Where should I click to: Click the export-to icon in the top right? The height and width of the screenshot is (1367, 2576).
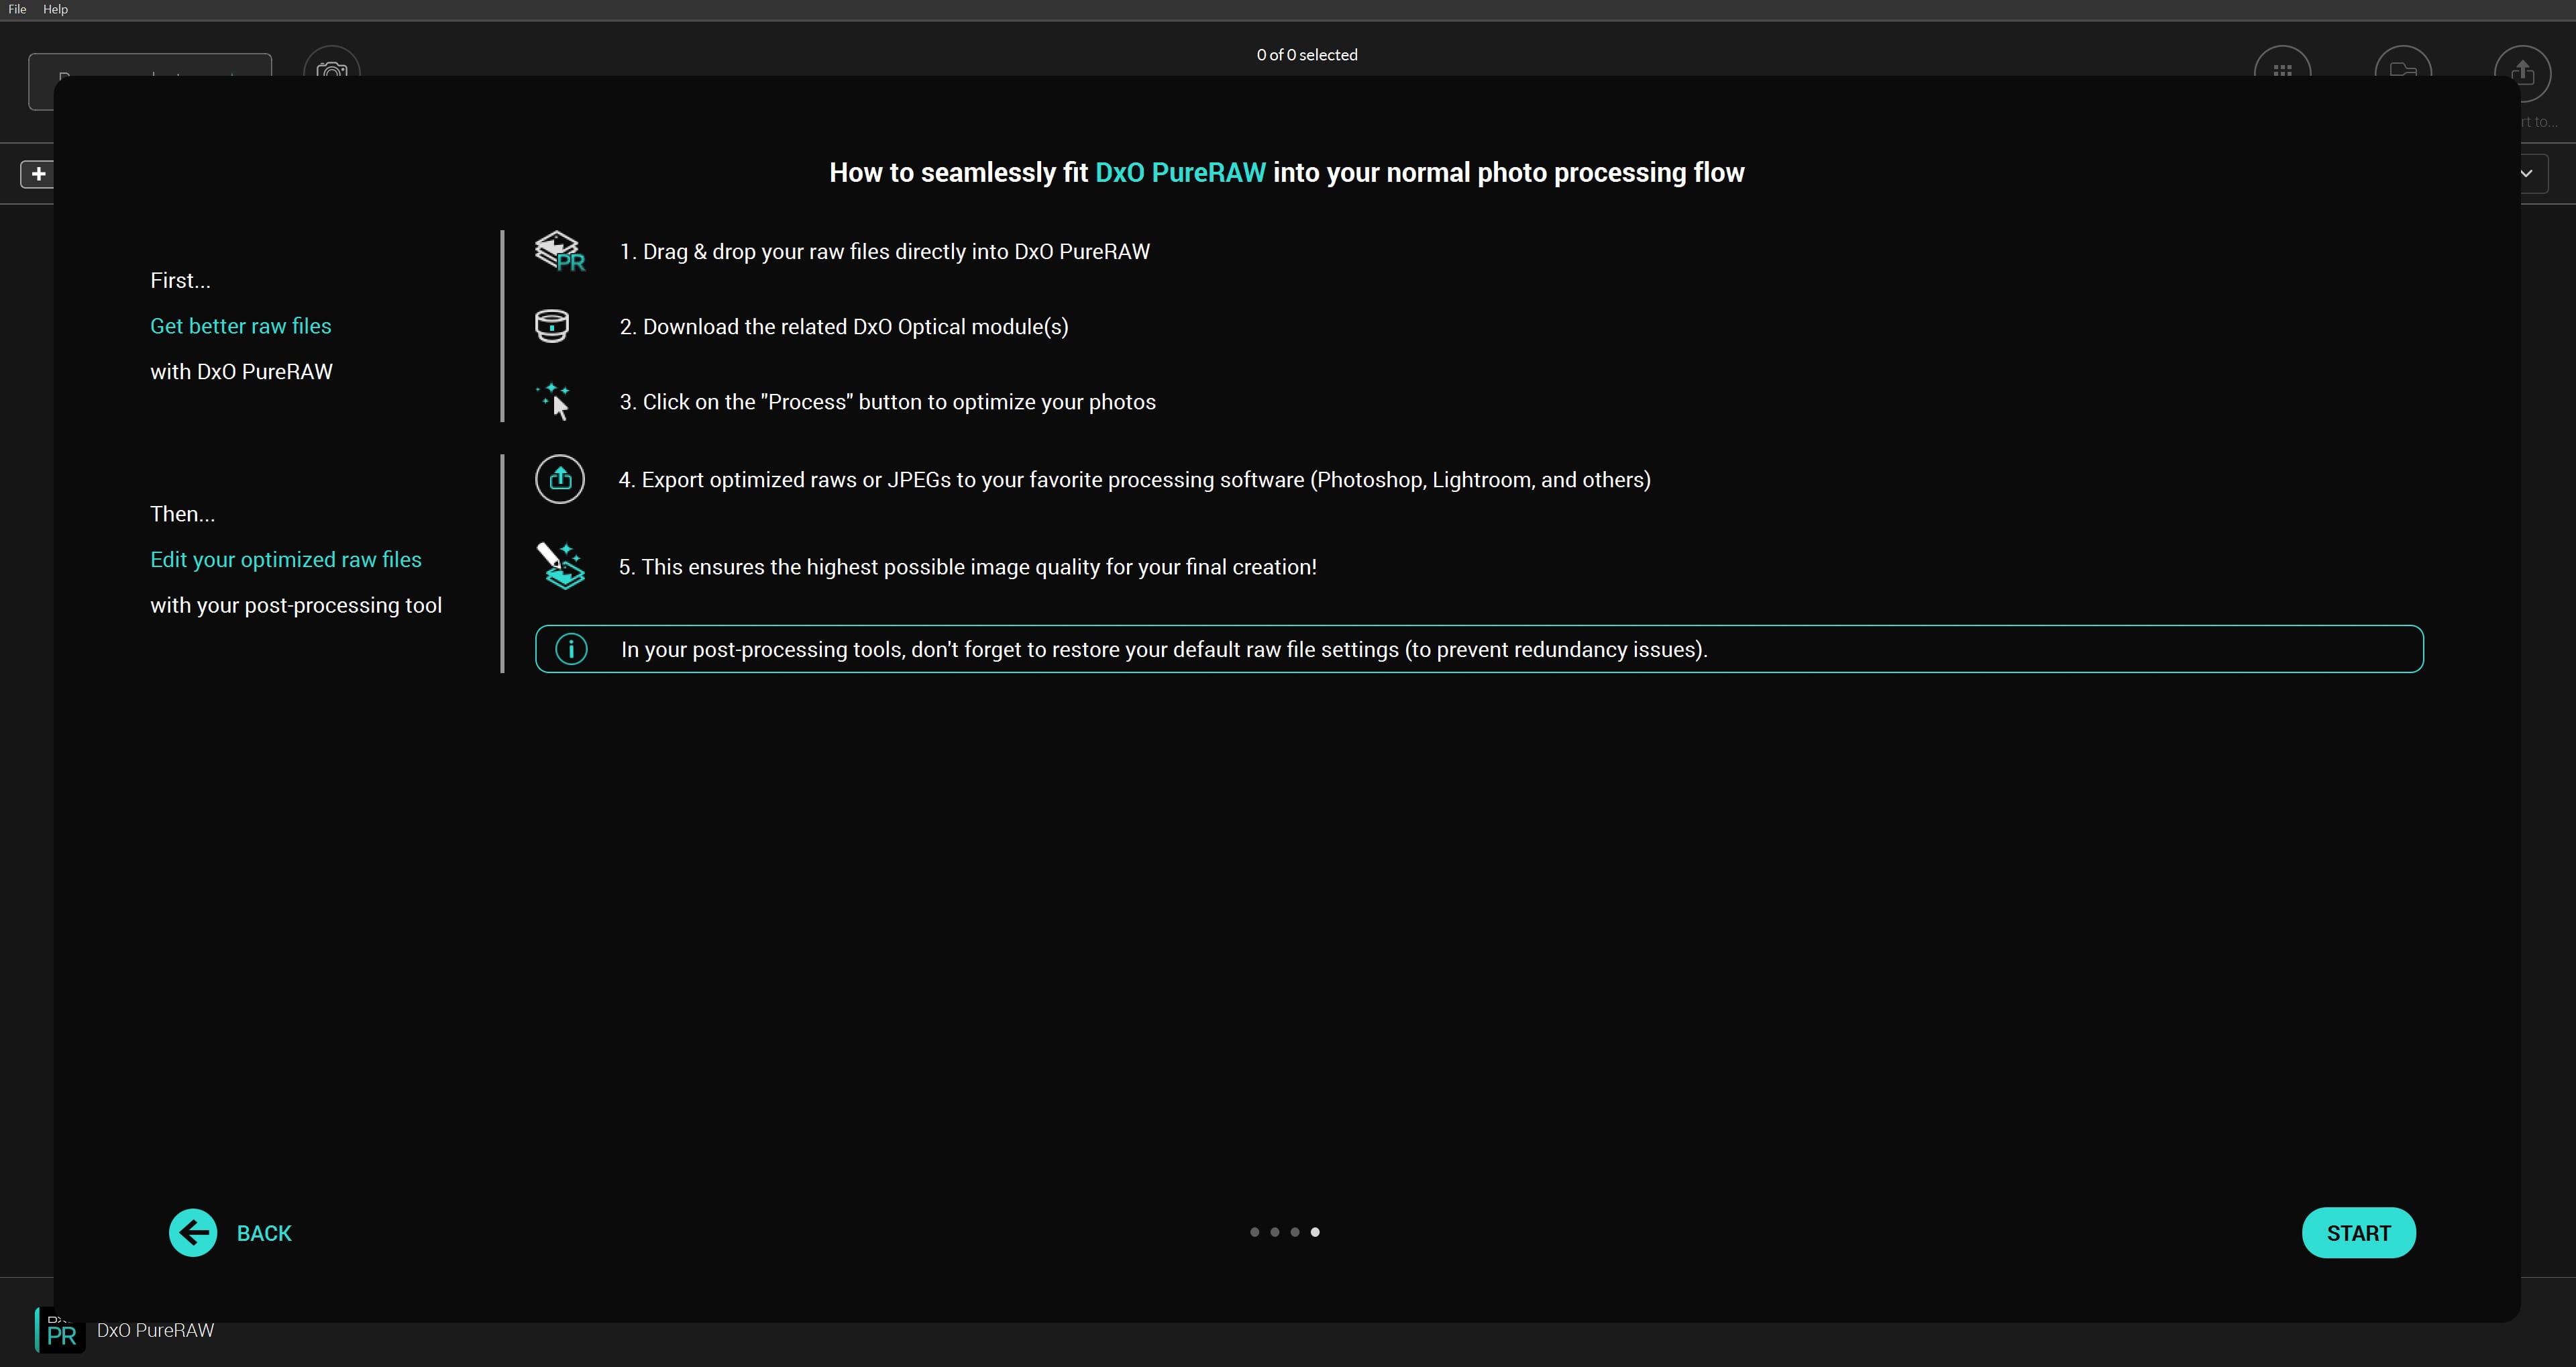[x=2522, y=73]
